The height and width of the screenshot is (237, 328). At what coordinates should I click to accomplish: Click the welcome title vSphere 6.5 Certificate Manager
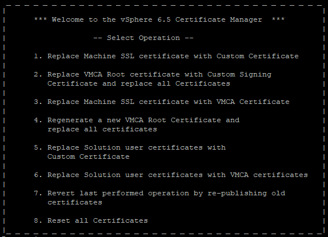point(159,19)
